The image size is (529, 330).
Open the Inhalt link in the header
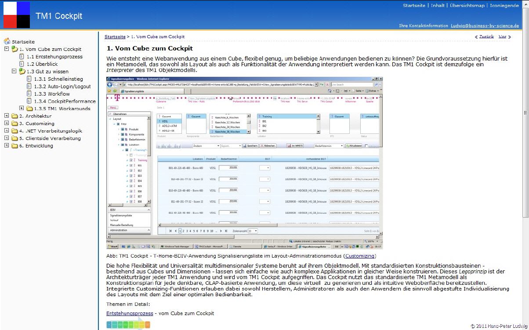coord(438,6)
